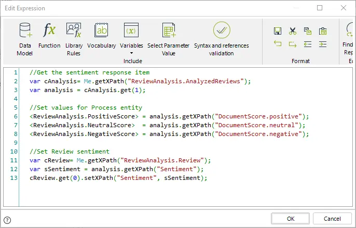This screenshot has width=356, height=228.
Task: Click "ReviewAnalysis.Review" string on line 11
Action: point(162,161)
